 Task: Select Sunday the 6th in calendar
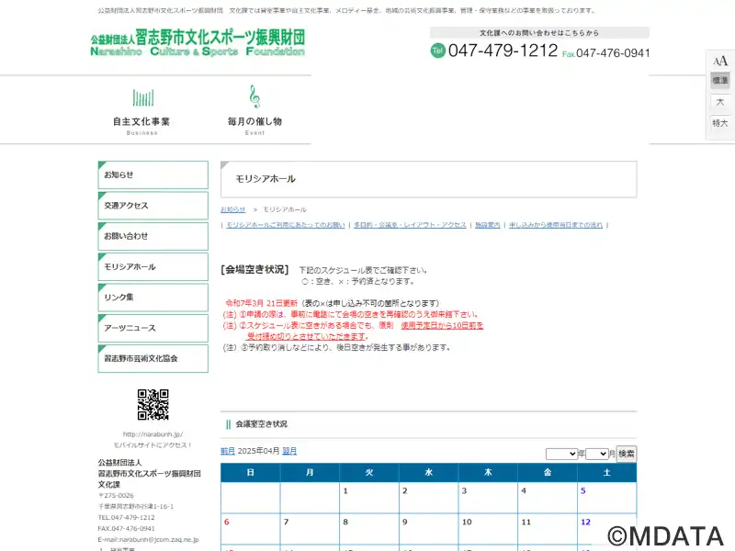251,529
